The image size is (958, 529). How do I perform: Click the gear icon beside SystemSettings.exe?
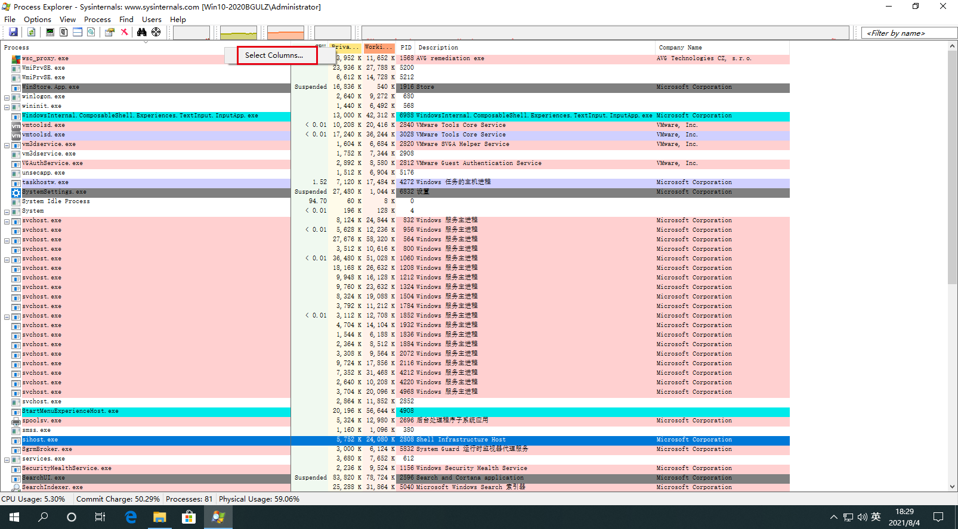[x=16, y=192]
